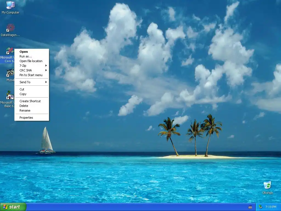Click the 7:19 PM clock
281x211 pixels.
pos(271,207)
